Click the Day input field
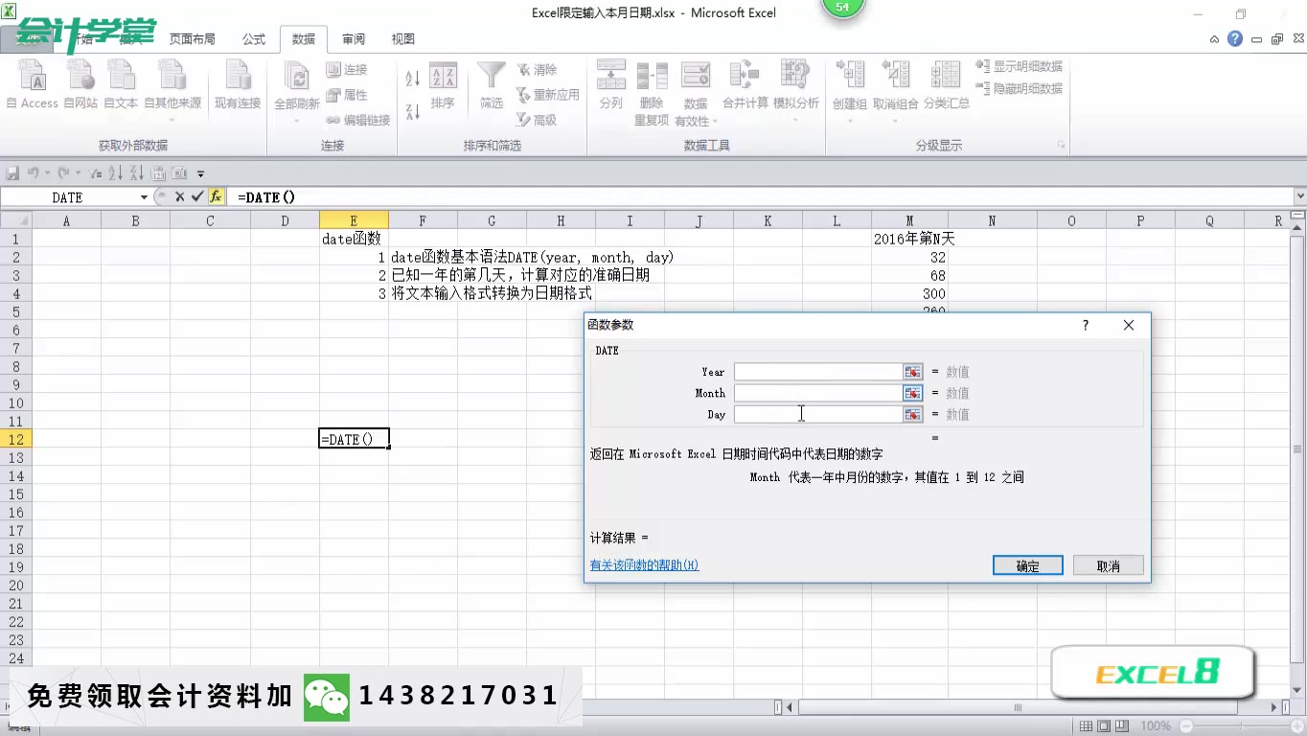The height and width of the screenshot is (736, 1307). pos(818,414)
